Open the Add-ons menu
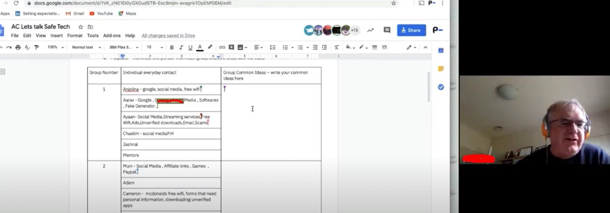This screenshot has width=610, height=213. point(112,36)
